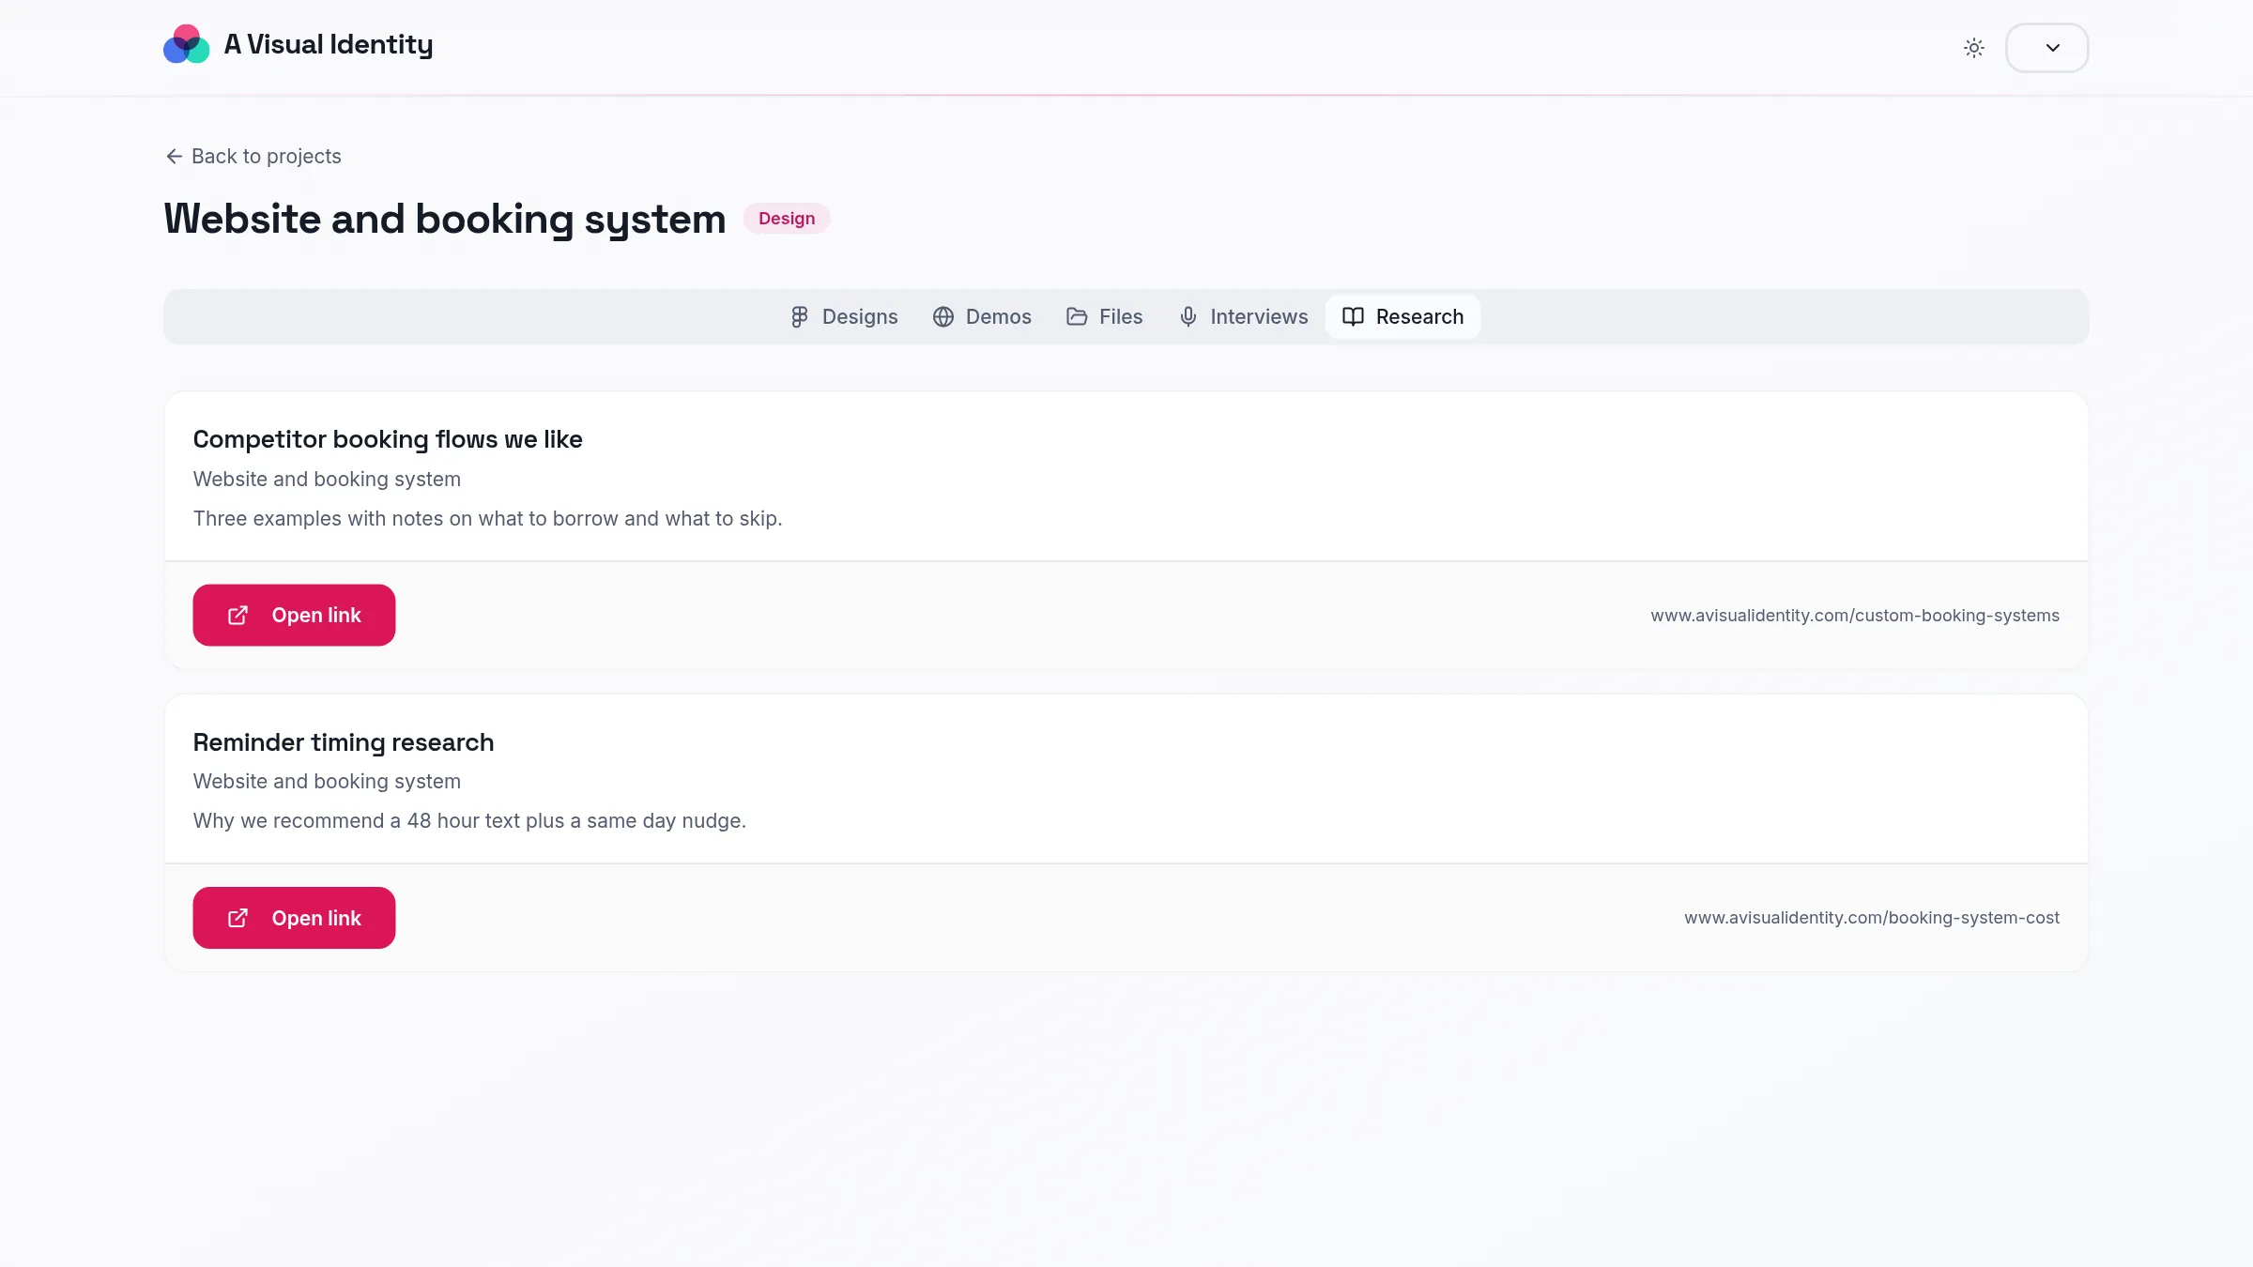Viewport: 2253px width, 1267px height.
Task: Go back via Back to projects link
Action: coord(253,156)
